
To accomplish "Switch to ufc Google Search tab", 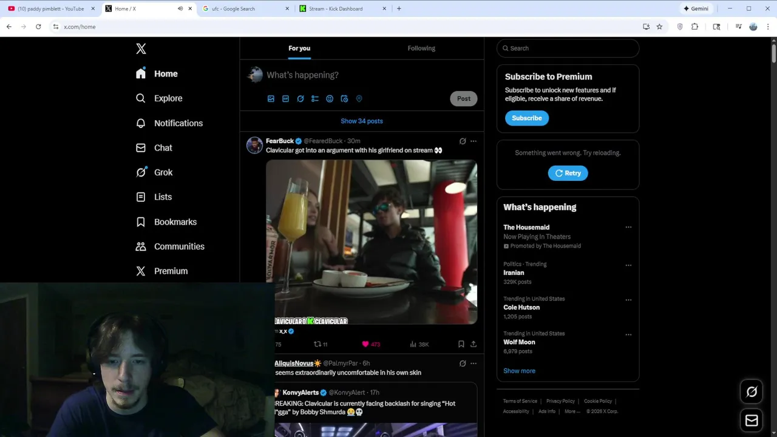I will click(245, 8).
